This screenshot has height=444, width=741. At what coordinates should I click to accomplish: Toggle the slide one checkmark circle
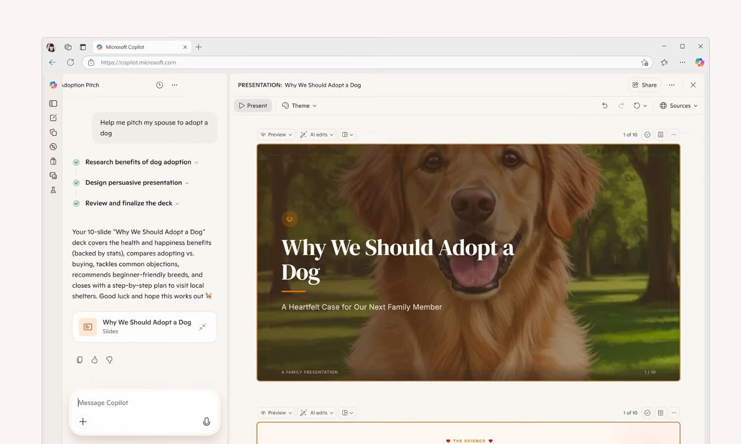click(647, 135)
